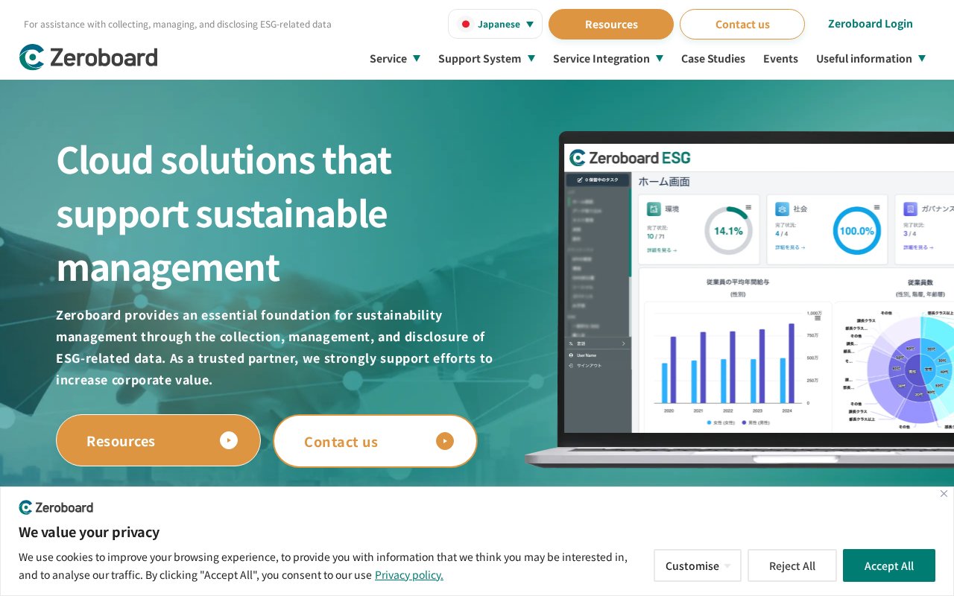This screenshot has width=954, height=596.
Task: Open the Case Studies page
Action: point(713,58)
